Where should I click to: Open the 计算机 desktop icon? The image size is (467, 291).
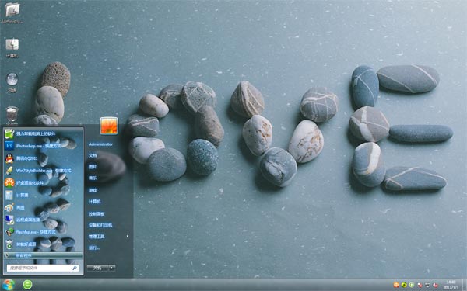[x=12, y=47]
